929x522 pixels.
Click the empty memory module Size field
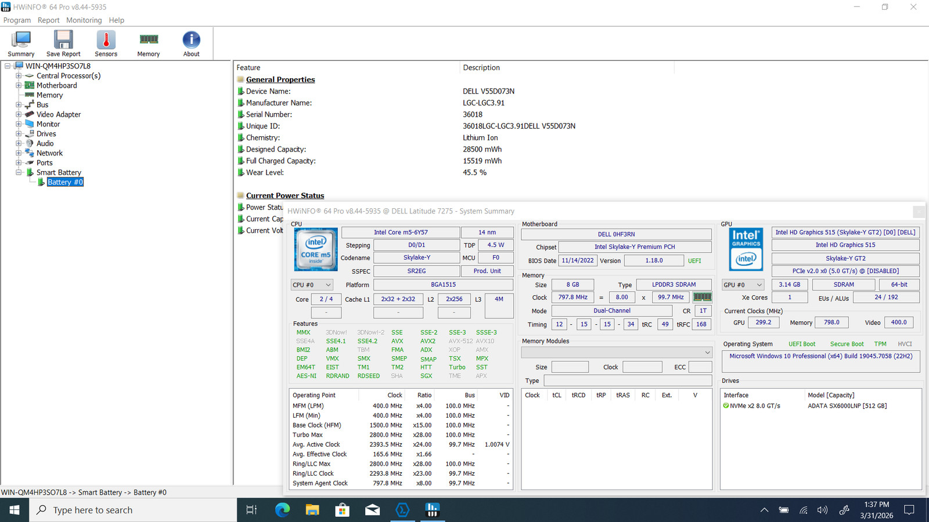pos(570,367)
